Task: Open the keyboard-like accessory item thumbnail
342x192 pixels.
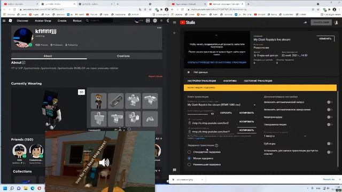Action: click(x=115, y=101)
